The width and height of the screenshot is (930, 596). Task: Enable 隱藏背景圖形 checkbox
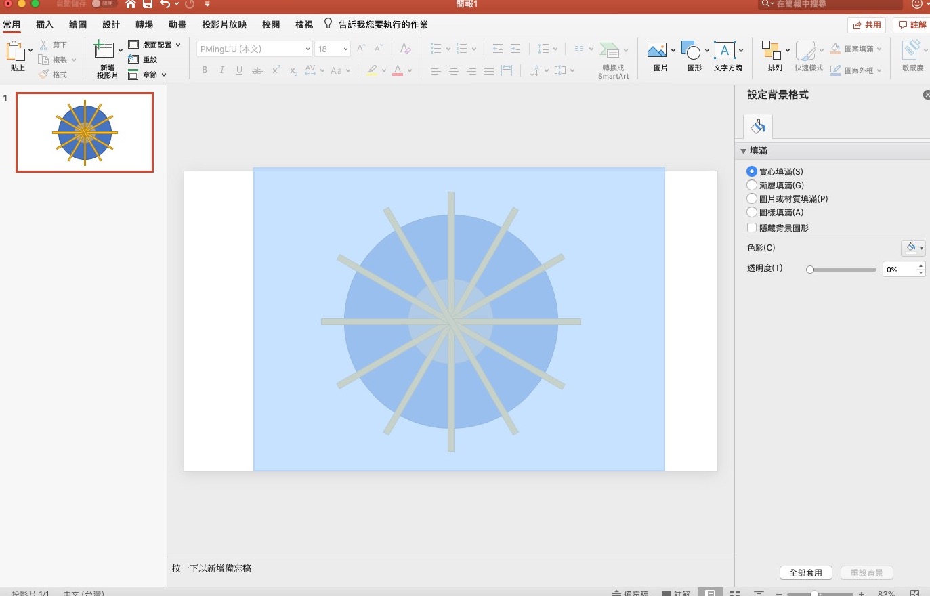point(752,228)
